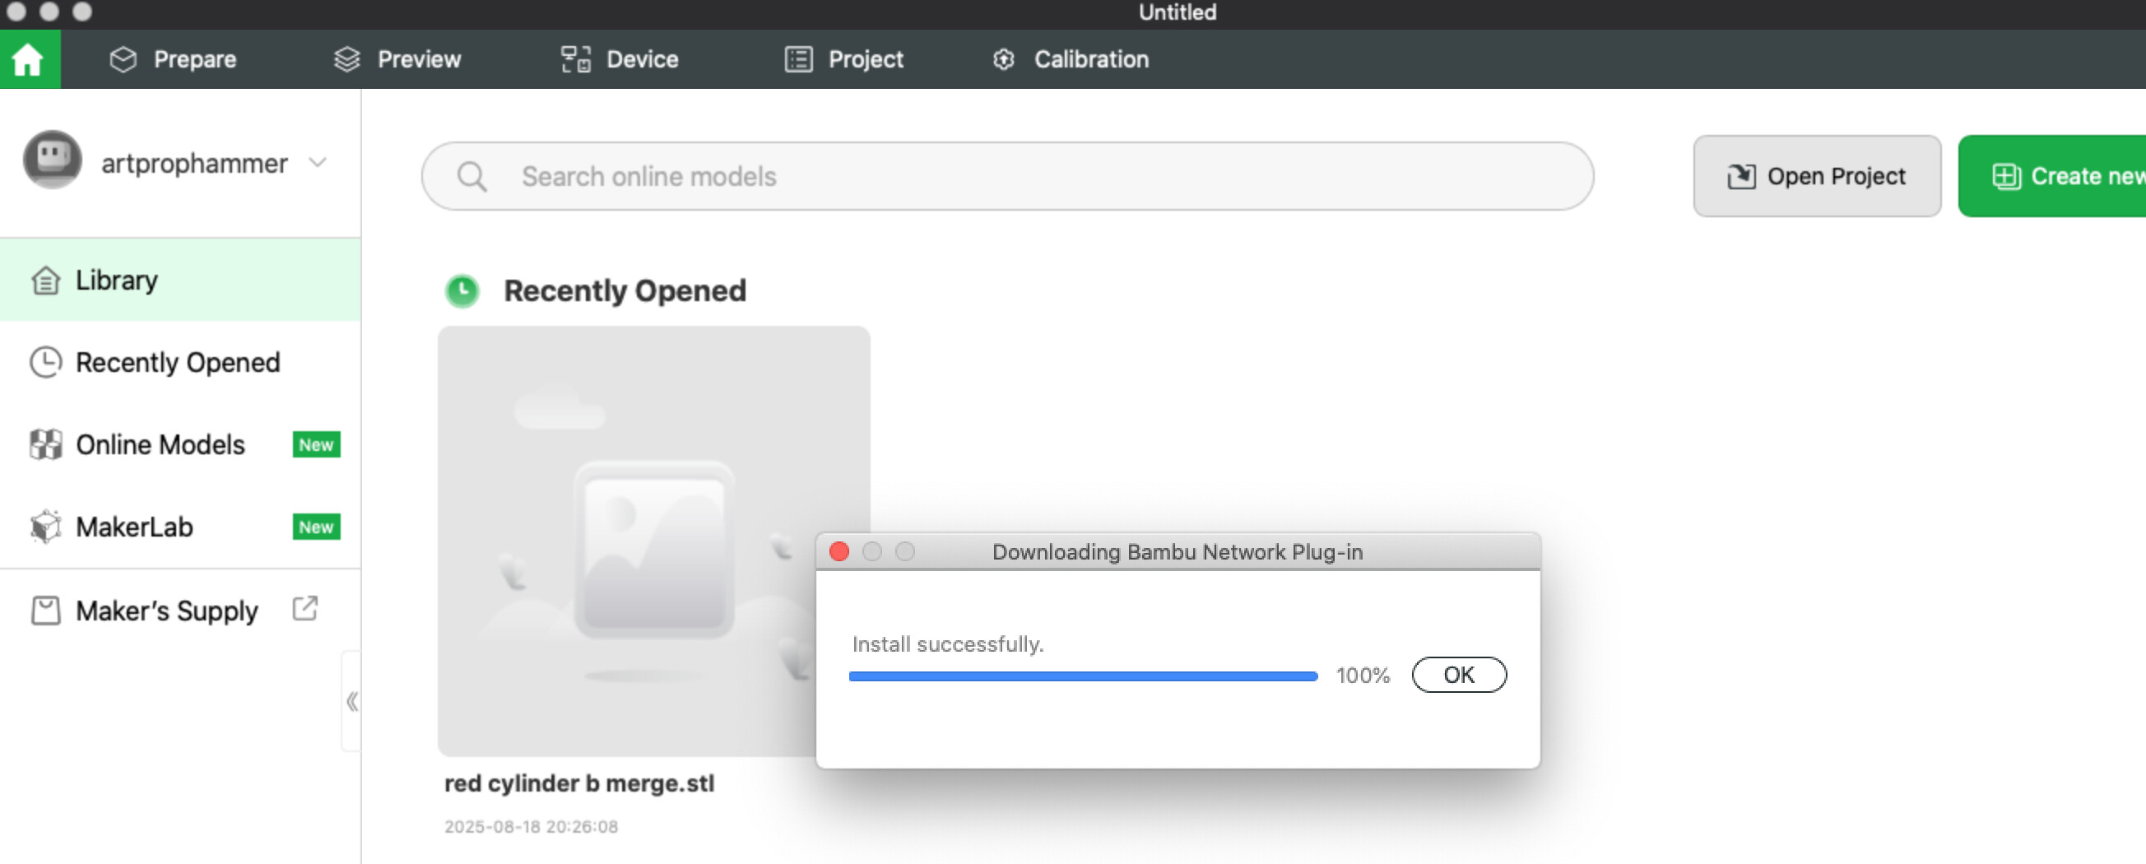This screenshot has width=2146, height=864.
Task: Open the red cylinder b merge.stl thumbnail
Action: point(654,541)
